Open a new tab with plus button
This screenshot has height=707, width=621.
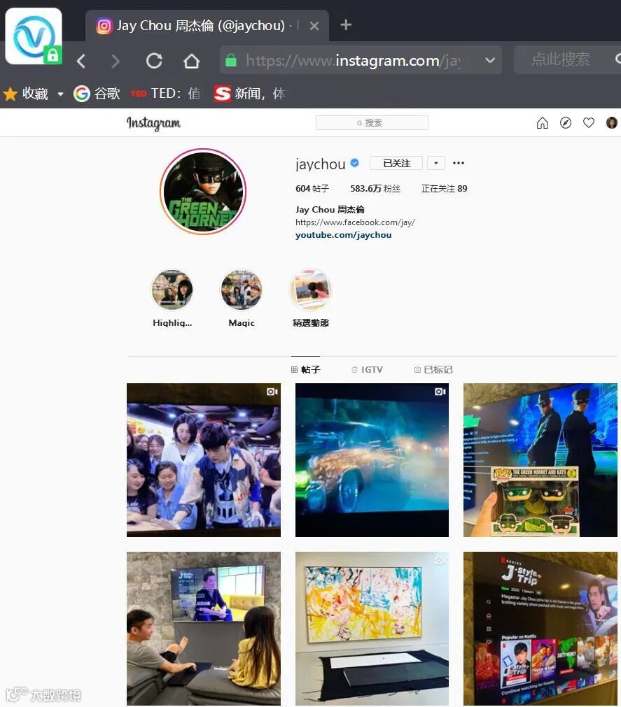[x=346, y=24]
